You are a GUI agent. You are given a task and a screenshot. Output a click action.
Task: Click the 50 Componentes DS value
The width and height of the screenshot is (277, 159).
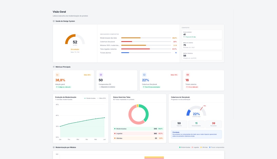[x=101, y=80]
